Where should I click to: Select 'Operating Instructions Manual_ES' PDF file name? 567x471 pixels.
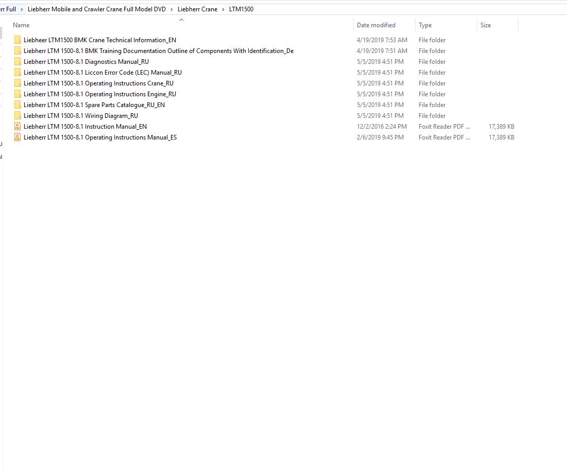(100, 138)
